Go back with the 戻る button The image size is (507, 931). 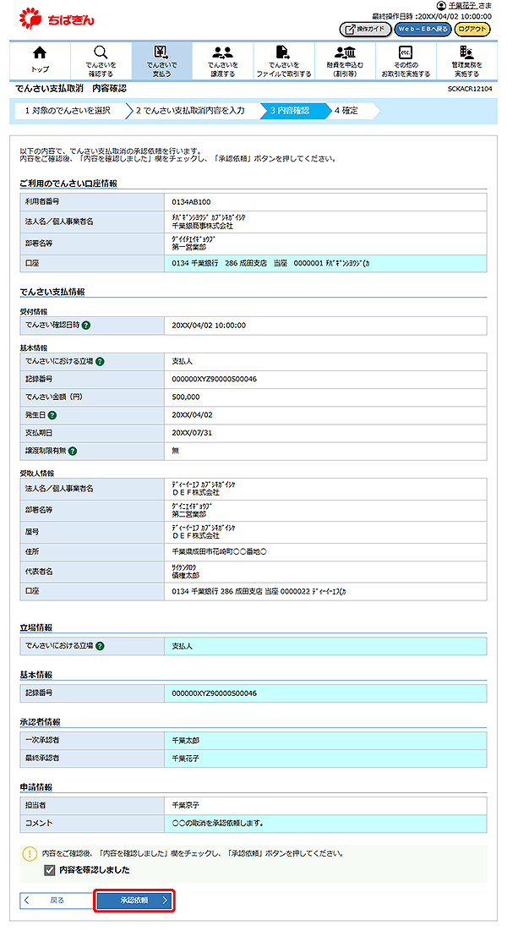pyautogui.click(x=54, y=901)
